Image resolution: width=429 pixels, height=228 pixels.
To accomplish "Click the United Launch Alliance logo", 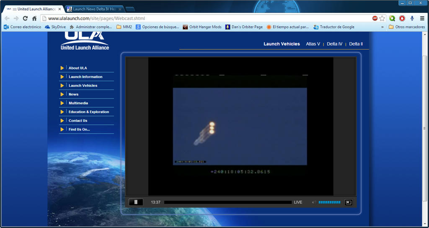I will tap(85, 41).
